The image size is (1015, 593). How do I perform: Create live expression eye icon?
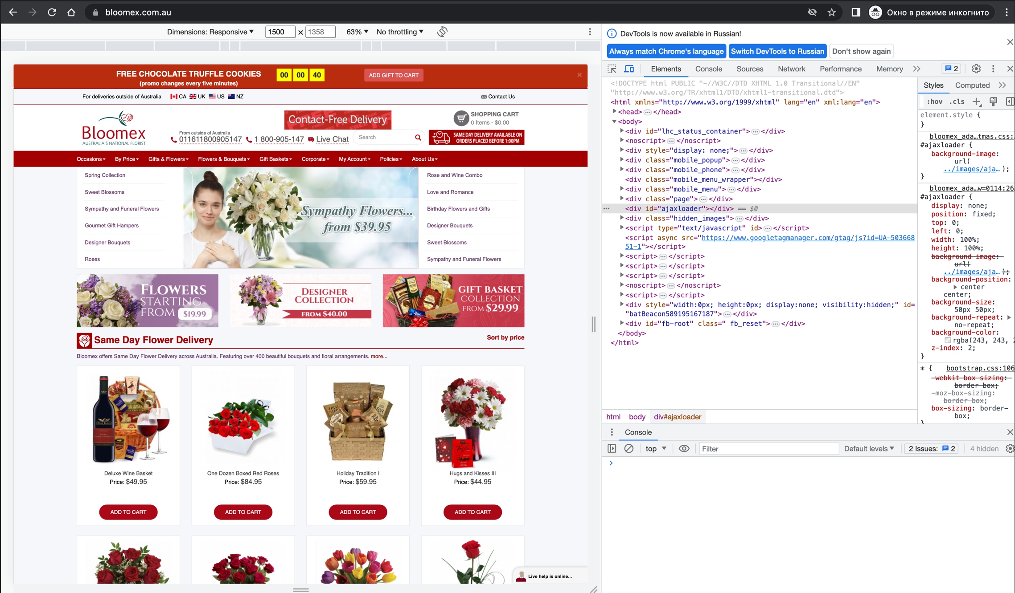point(684,449)
